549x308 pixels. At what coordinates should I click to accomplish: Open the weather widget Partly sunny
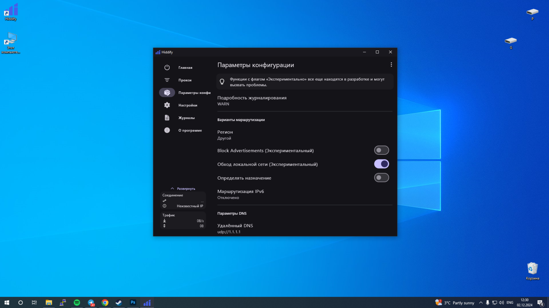455,302
